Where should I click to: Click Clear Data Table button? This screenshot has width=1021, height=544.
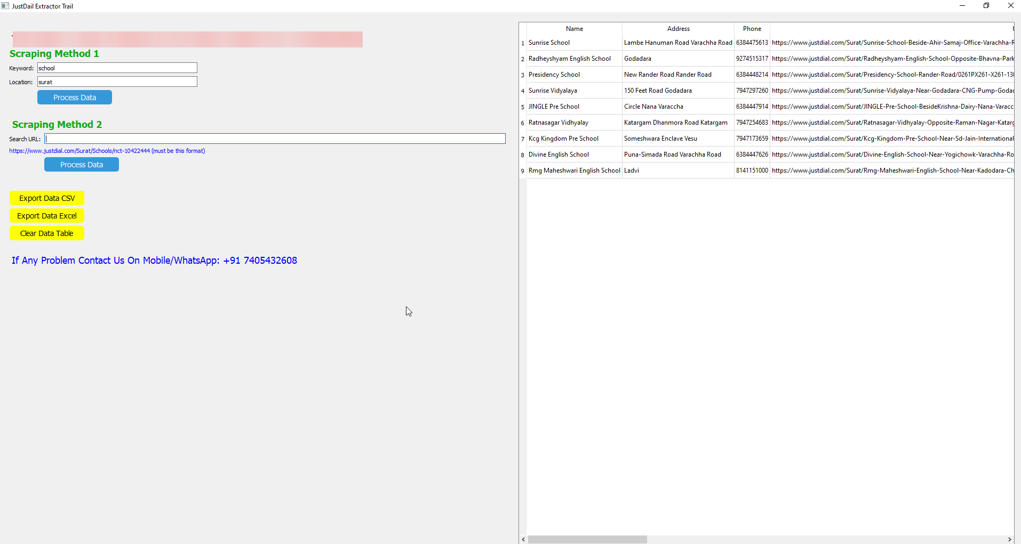pos(47,233)
